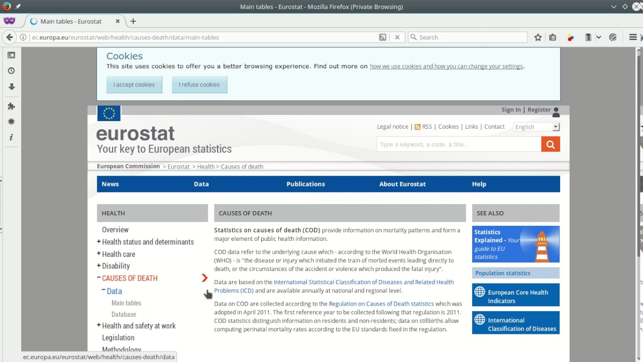Open the clipboard extension dropdown arrow
Viewport: 643px width, 362px height.
598,37
